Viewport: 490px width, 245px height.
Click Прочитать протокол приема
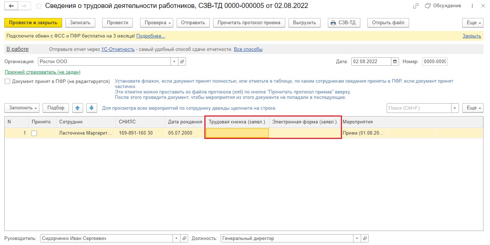click(x=249, y=22)
